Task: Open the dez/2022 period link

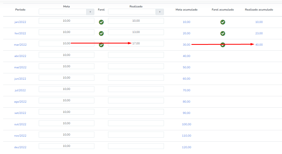Action: pyautogui.click(x=20, y=147)
